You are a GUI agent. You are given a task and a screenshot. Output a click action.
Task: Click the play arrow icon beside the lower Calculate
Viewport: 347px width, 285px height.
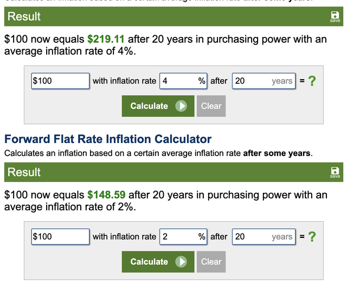point(181,262)
